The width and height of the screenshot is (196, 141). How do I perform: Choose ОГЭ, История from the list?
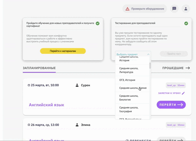pyautogui.click(x=127, y=80)
